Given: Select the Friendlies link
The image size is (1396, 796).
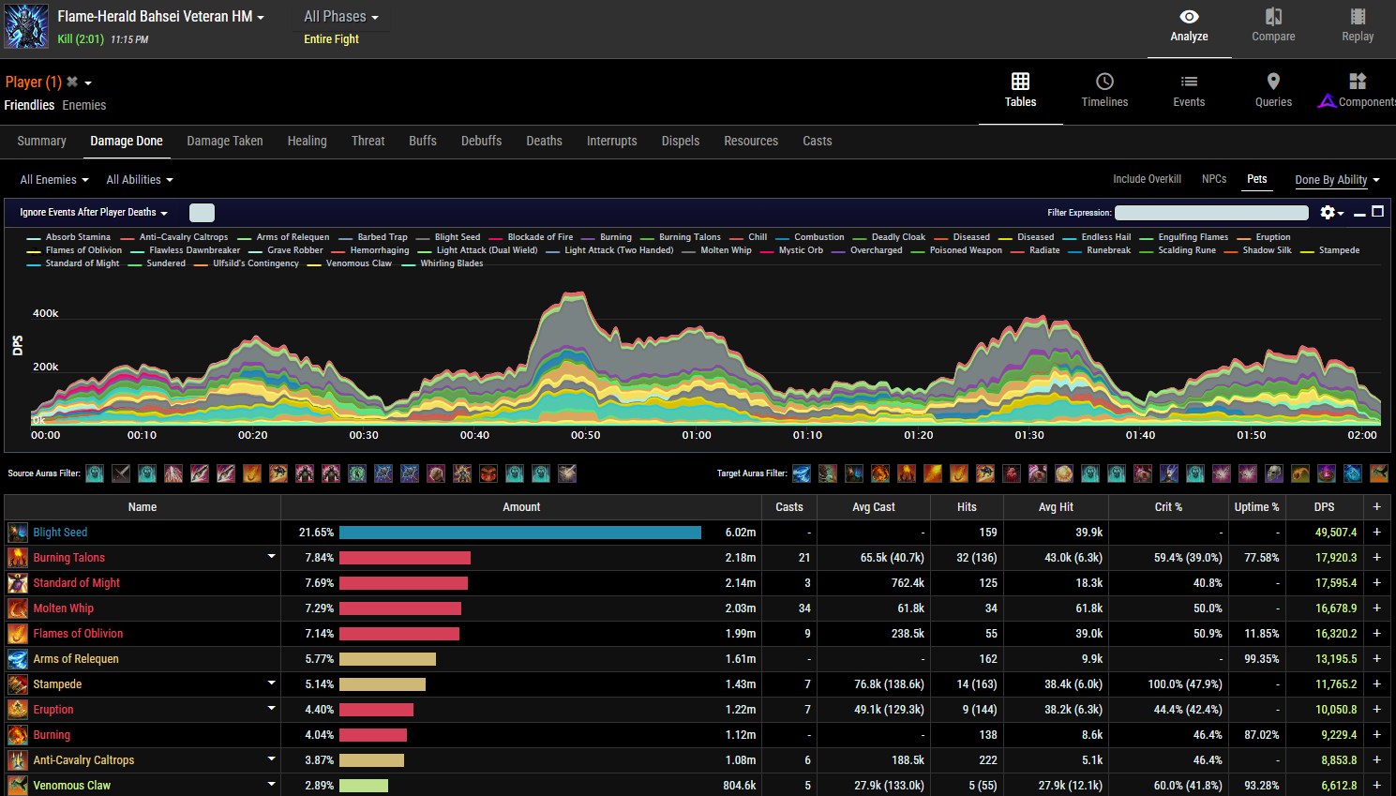Looking at the screenshot, I should click(29, 105).
